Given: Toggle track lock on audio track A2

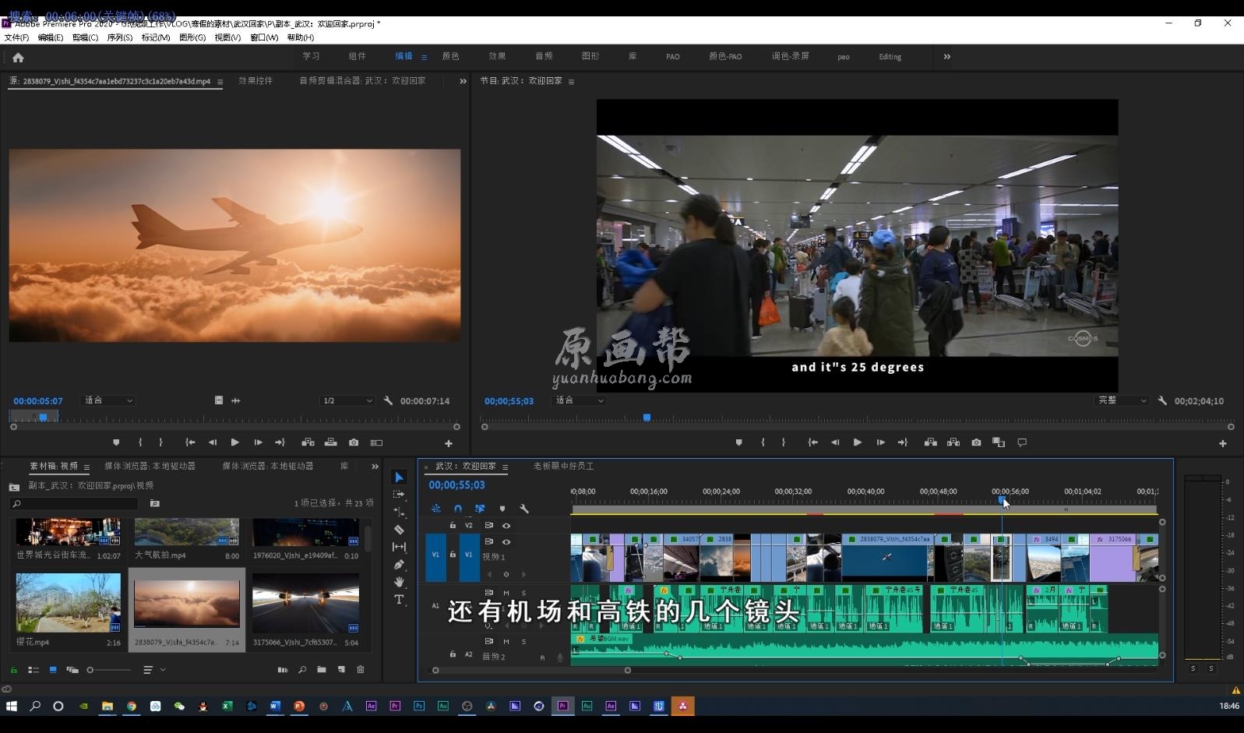Looking at the screenshot, I should tap(453, 654).
